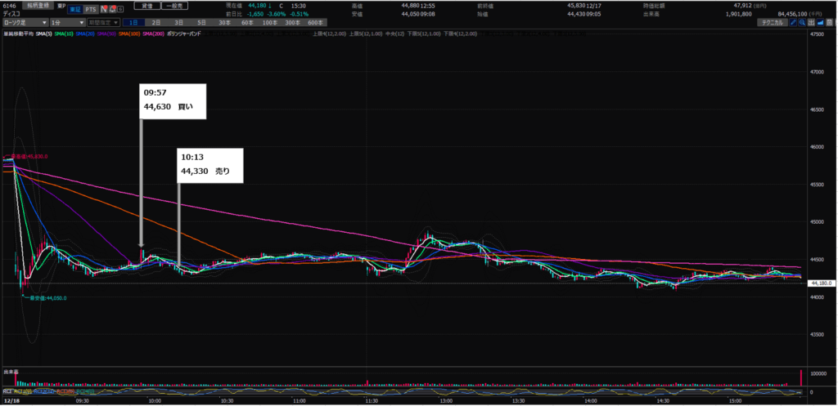Select the 1日 period toggle
Screen dimensions: 838x406
134,23
